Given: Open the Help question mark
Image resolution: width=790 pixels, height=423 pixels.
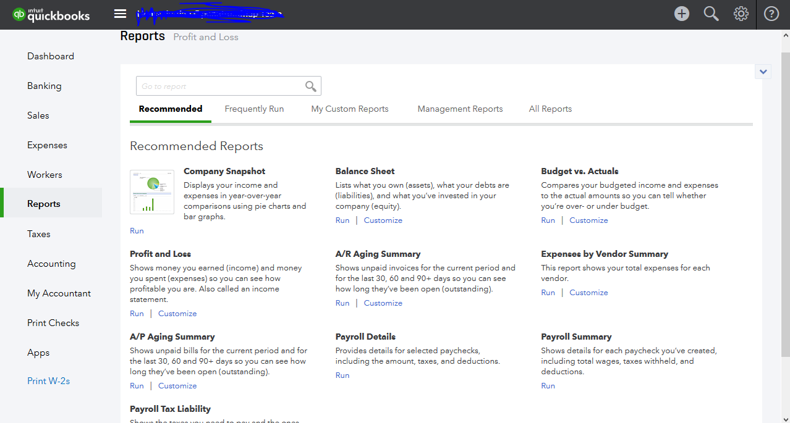Looking at the screenshot, I should (x=771, y=14).
